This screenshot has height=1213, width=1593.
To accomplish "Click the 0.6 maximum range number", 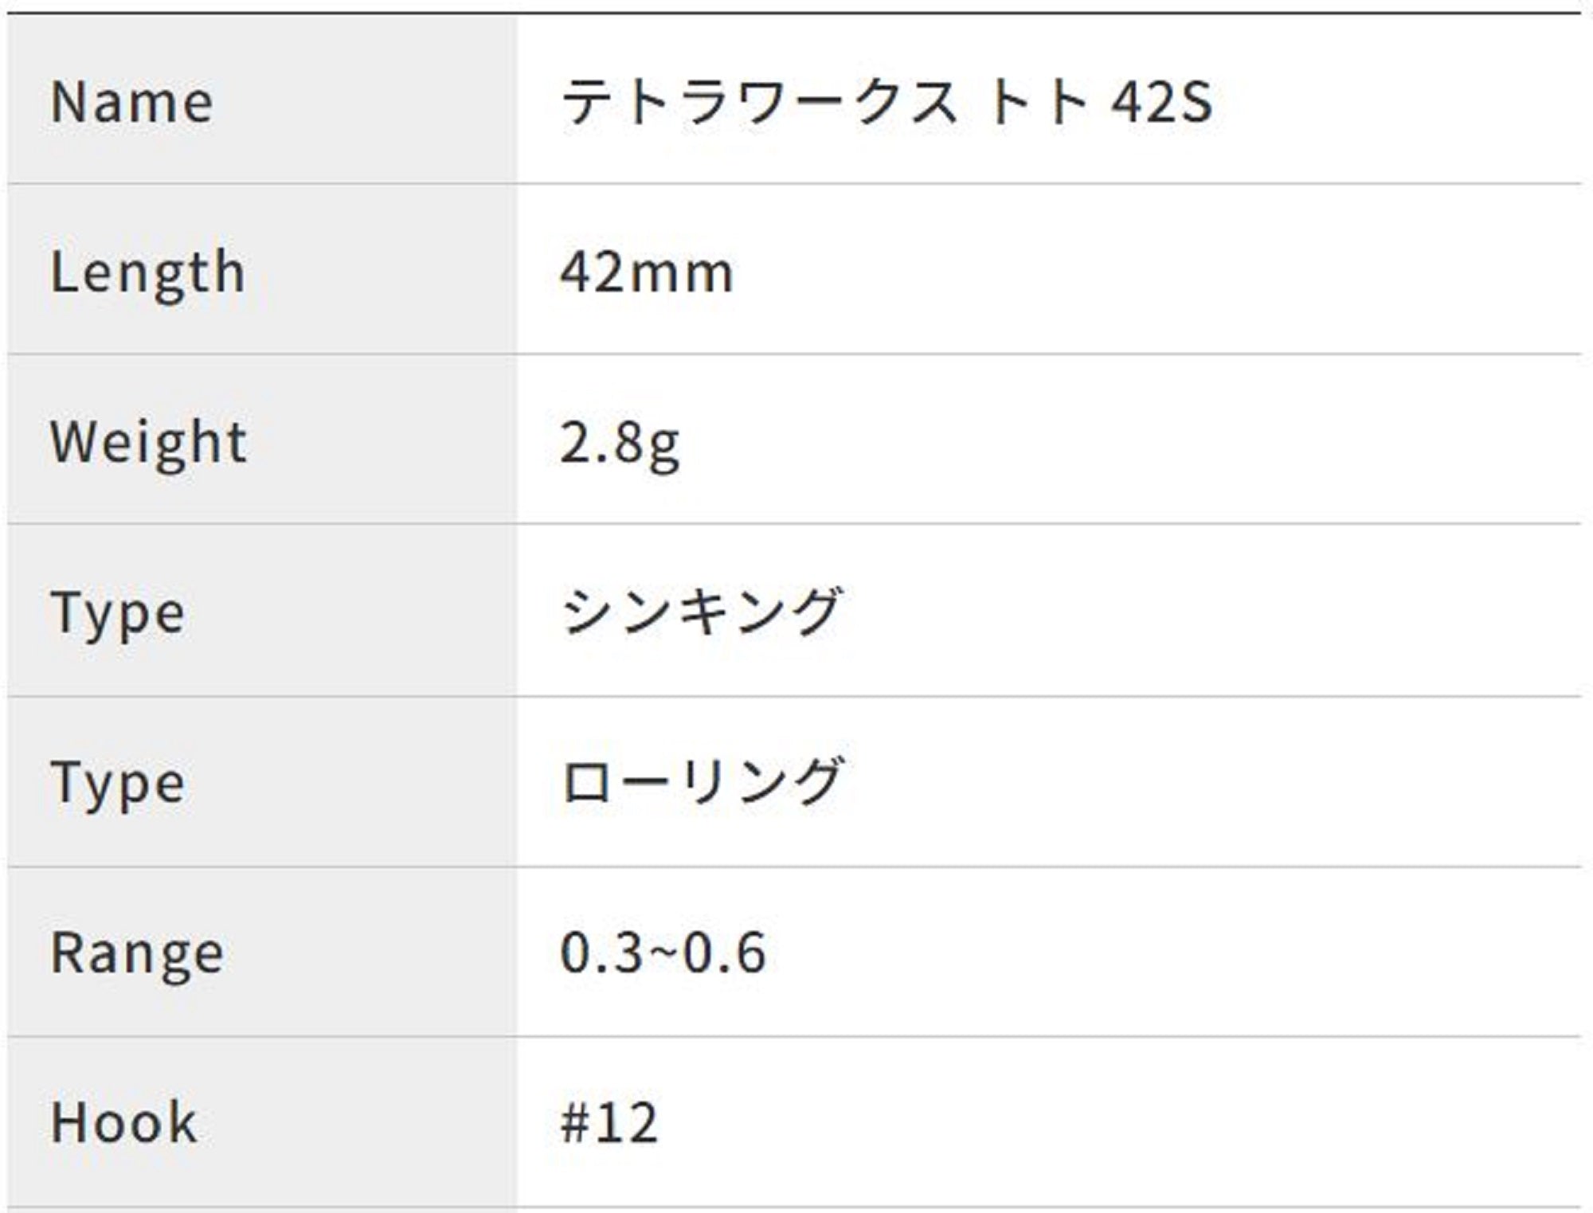I will click(725, 953).
